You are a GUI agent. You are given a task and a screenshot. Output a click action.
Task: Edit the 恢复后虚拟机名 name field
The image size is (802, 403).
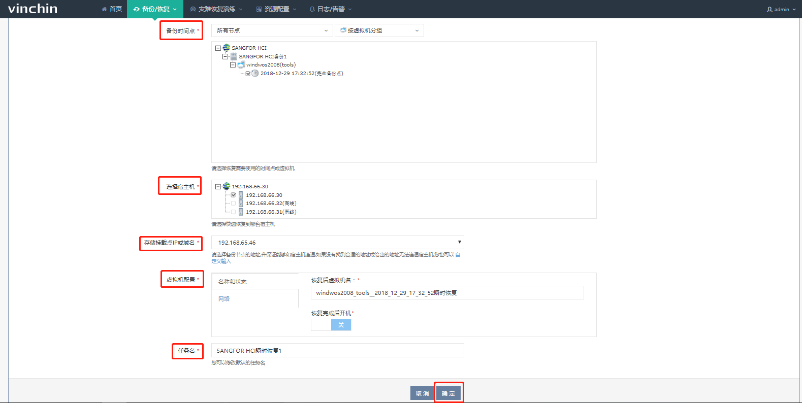pos(447,293)
